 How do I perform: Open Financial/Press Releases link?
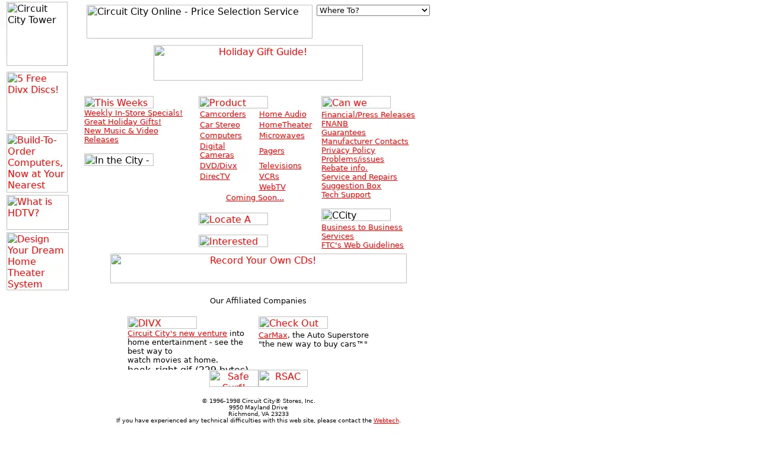(368, 115)
